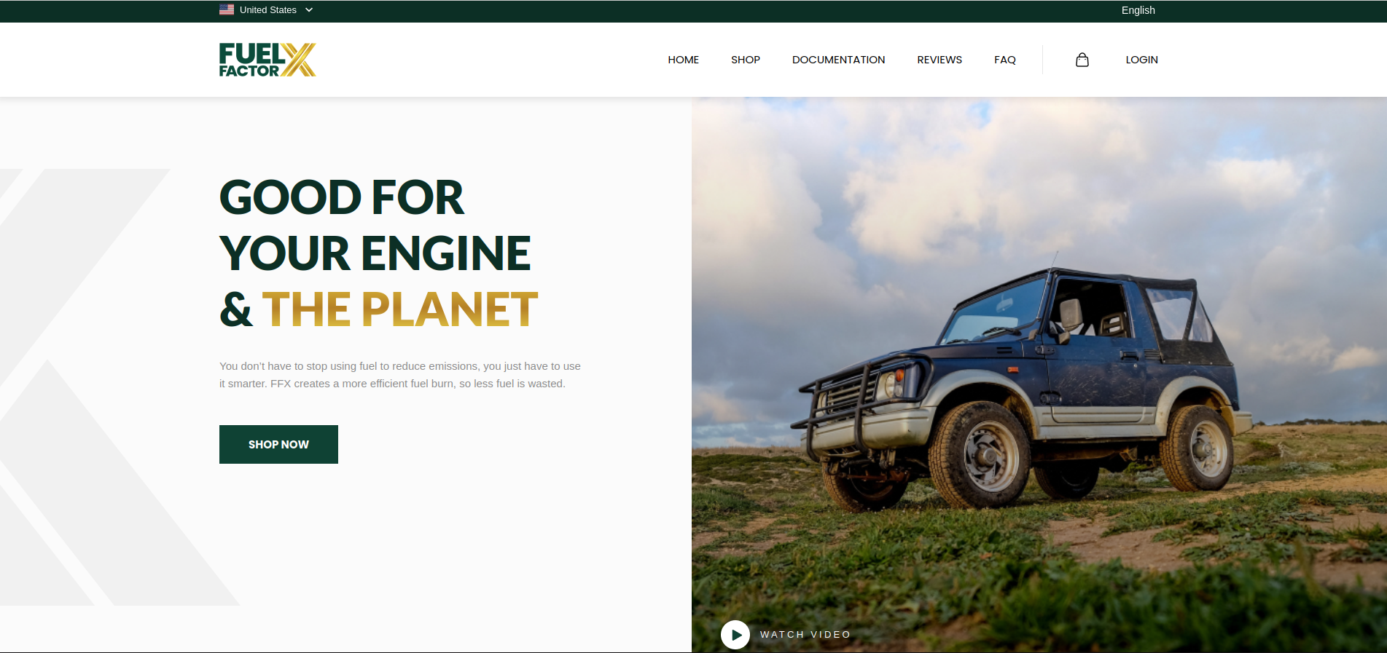
Task: Click the LOGIN link
Action: (x=1141, y=60)
